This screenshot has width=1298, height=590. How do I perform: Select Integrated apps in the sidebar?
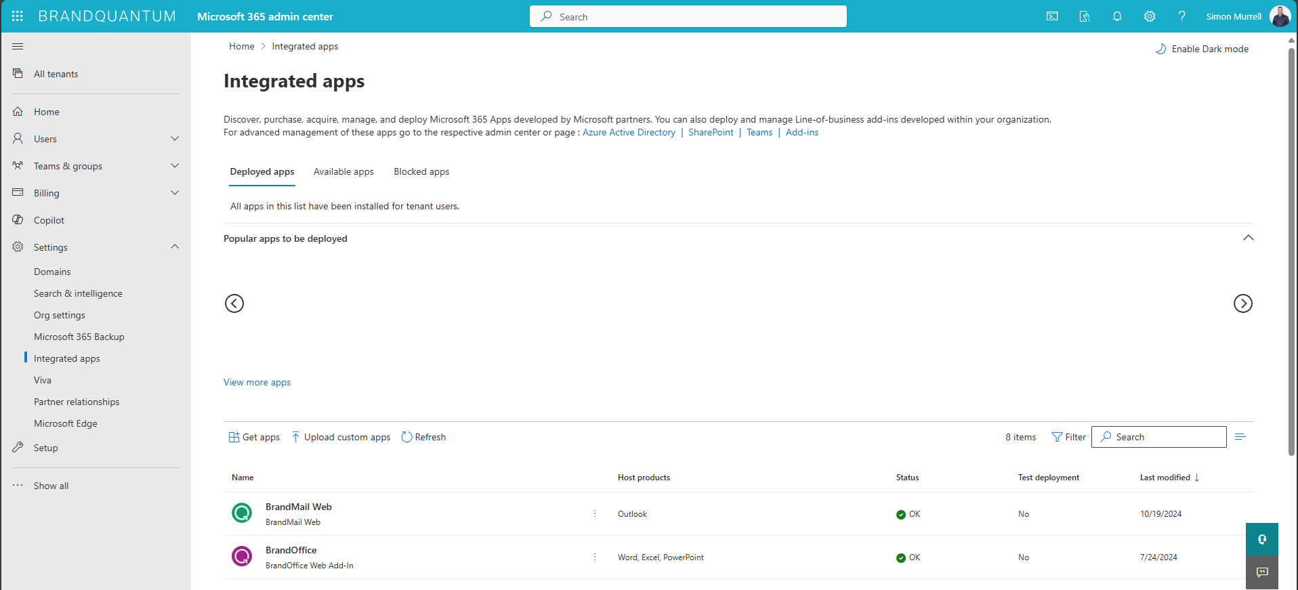(x=67, y=358)
